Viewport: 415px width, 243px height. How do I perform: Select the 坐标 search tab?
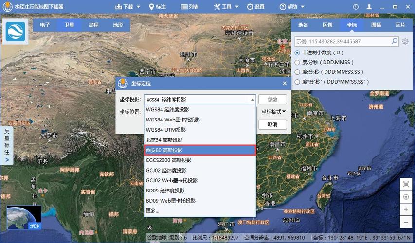point(352,25)
